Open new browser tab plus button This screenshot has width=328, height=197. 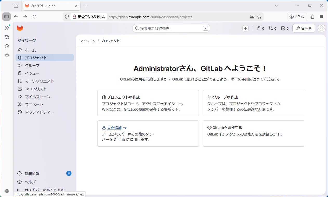click(x=86, y=6)
